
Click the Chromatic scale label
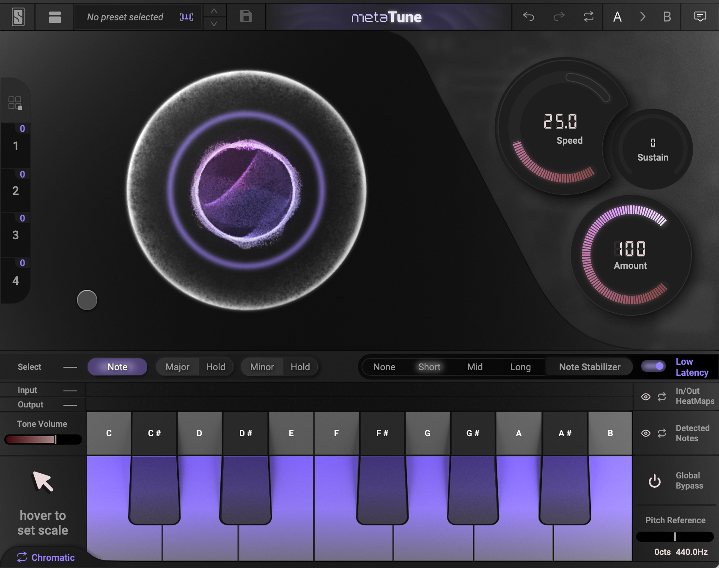(x=53, y=557)
